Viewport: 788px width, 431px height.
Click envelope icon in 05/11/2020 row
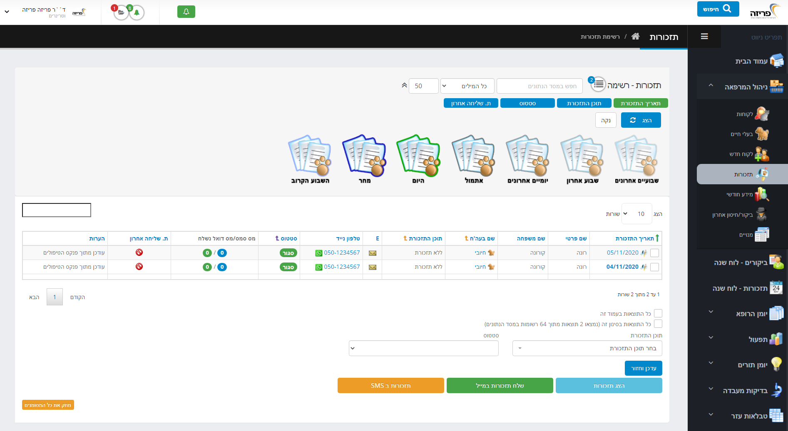(373, 253)
